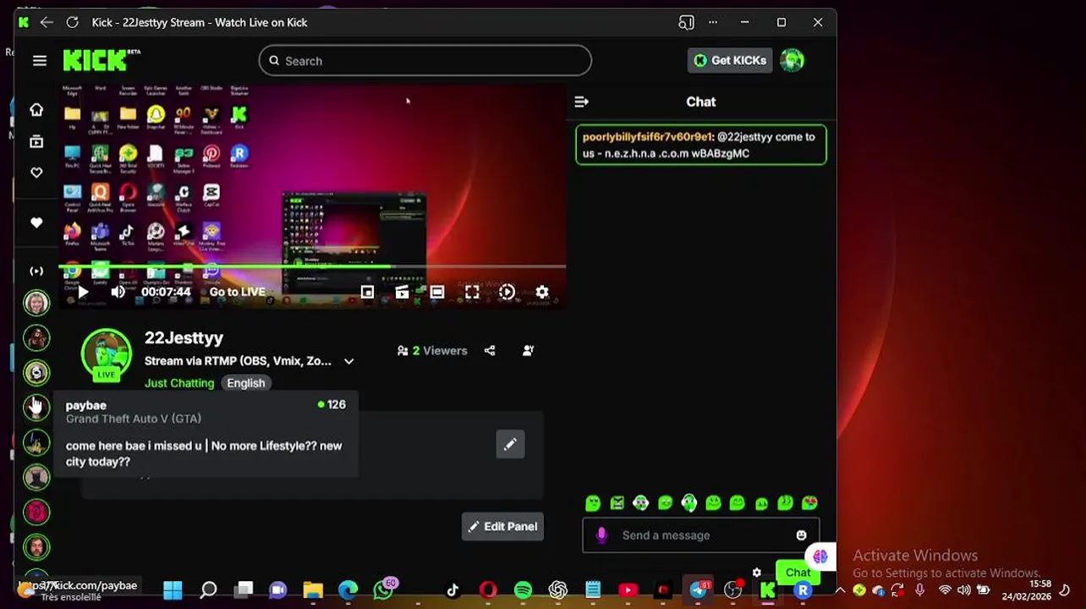Click the brain extension icon

pyautogui.click(x=820, y=557)
